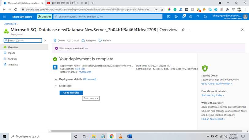Open the Inputs menu item
The height and width of the screenshot is (140, 249).
tap(24, 53)
